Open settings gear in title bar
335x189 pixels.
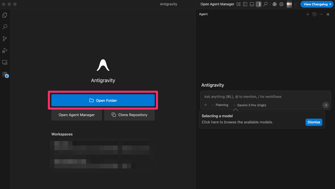point(281,4)
